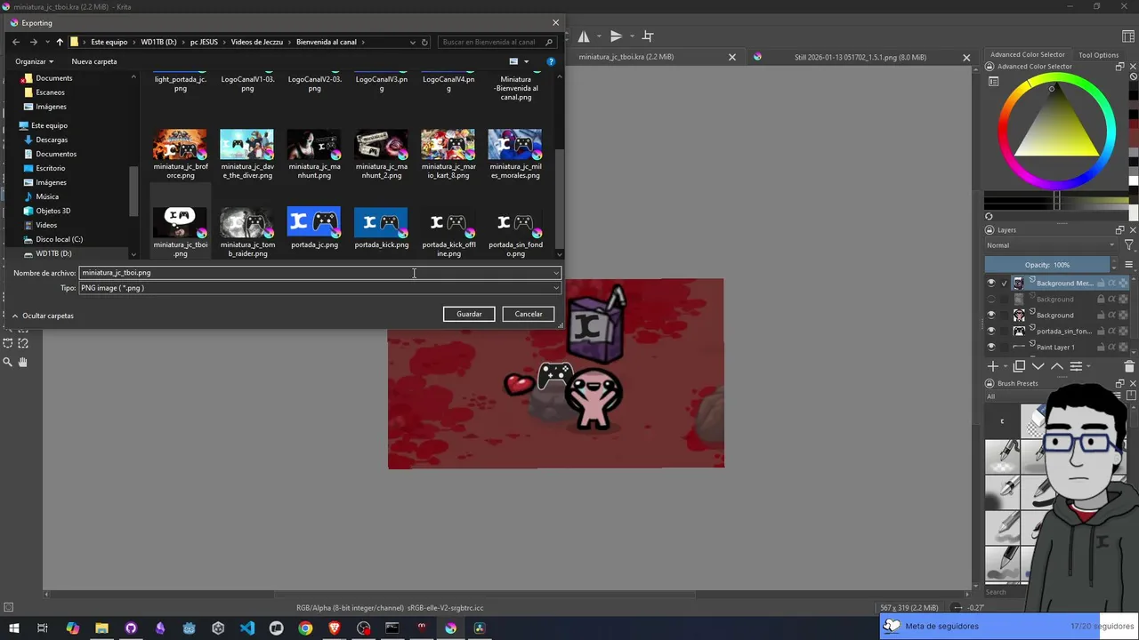Viewport: 1139px width, 640px height.
Task: Open Google Chrome from taskbar
Action: point(305,628)
